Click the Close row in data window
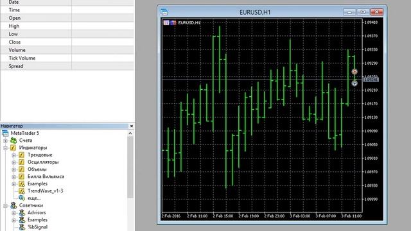Viewport: 411px width, 231px height. point(67,42)
